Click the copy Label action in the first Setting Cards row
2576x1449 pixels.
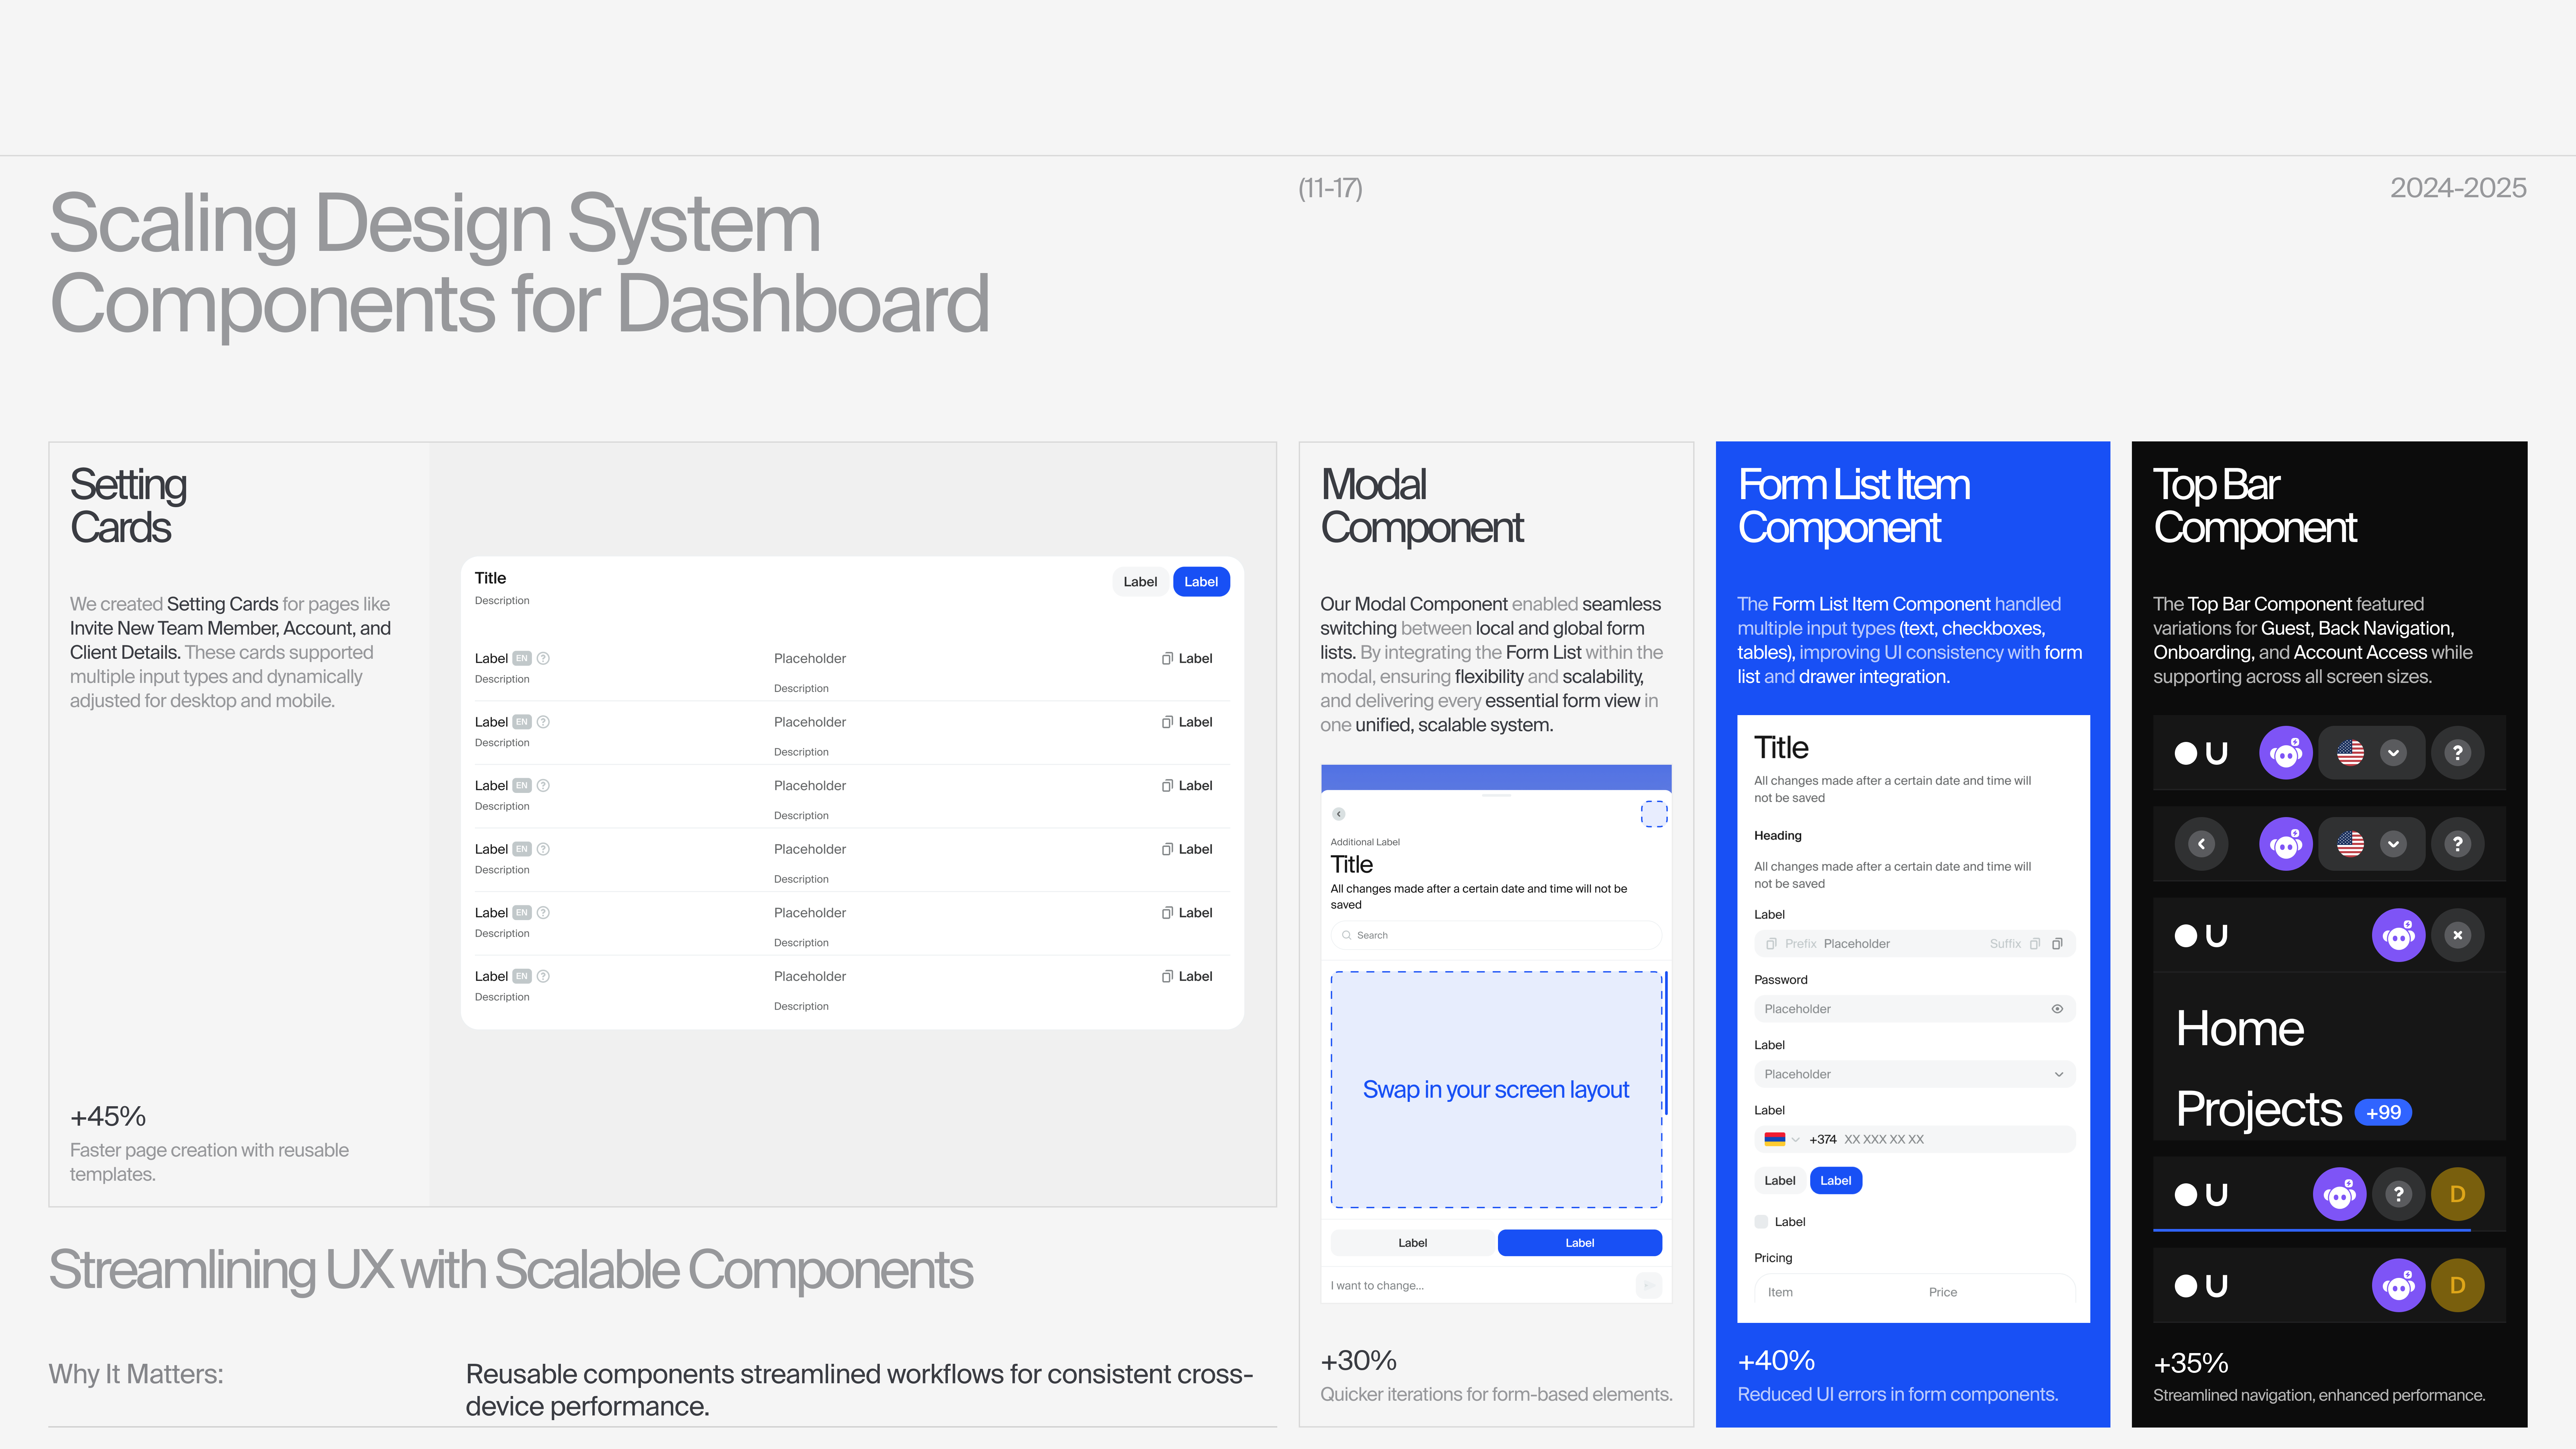pos(1187,658)
